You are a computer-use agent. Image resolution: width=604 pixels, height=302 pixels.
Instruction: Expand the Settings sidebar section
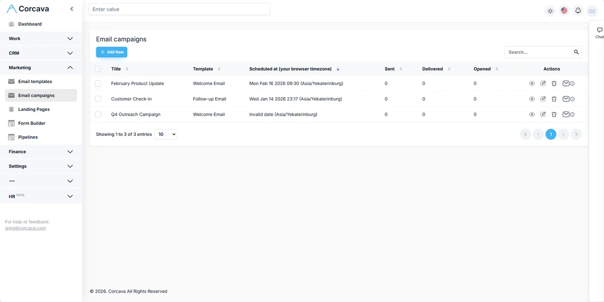pyautogui.click(x=41, y=167)
